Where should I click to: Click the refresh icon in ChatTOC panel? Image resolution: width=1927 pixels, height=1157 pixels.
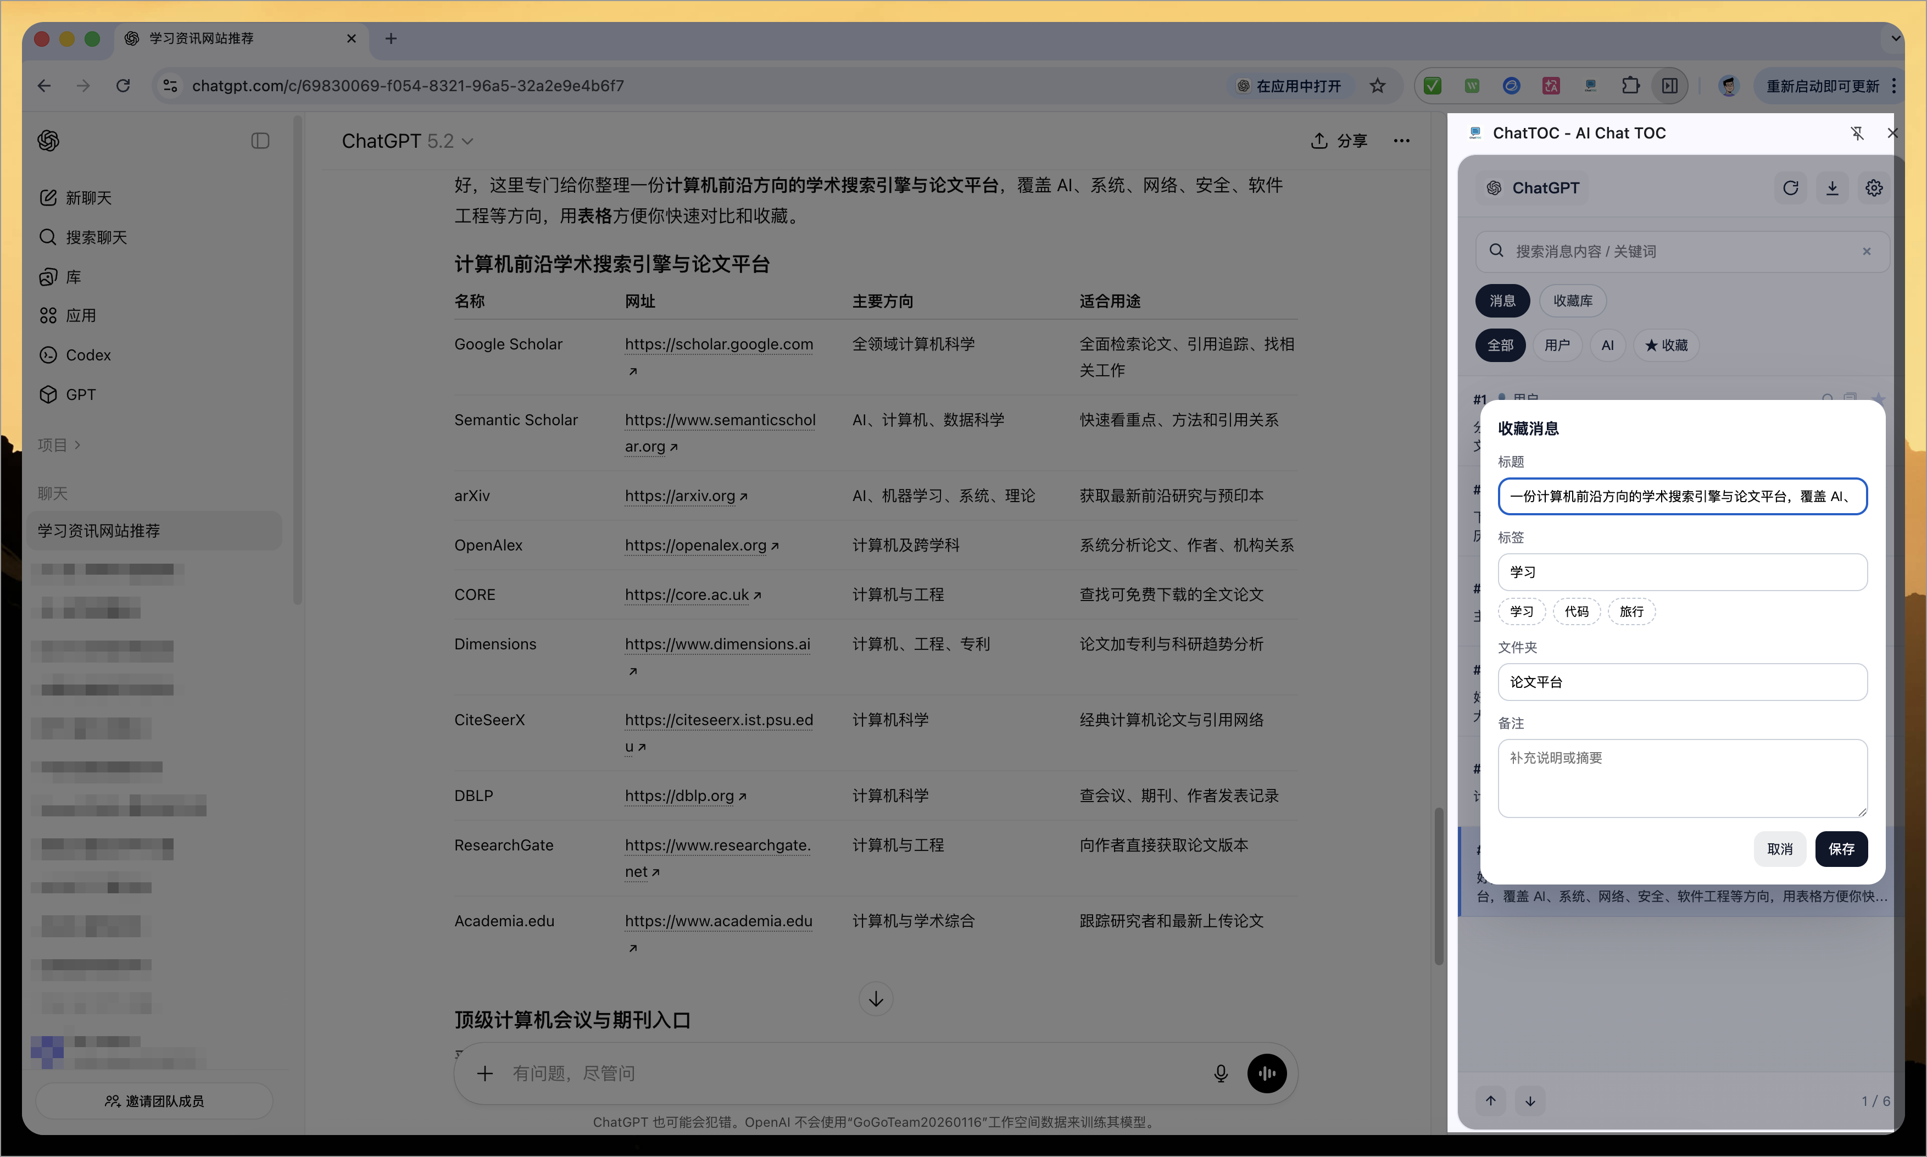[x=1791, y=188]
